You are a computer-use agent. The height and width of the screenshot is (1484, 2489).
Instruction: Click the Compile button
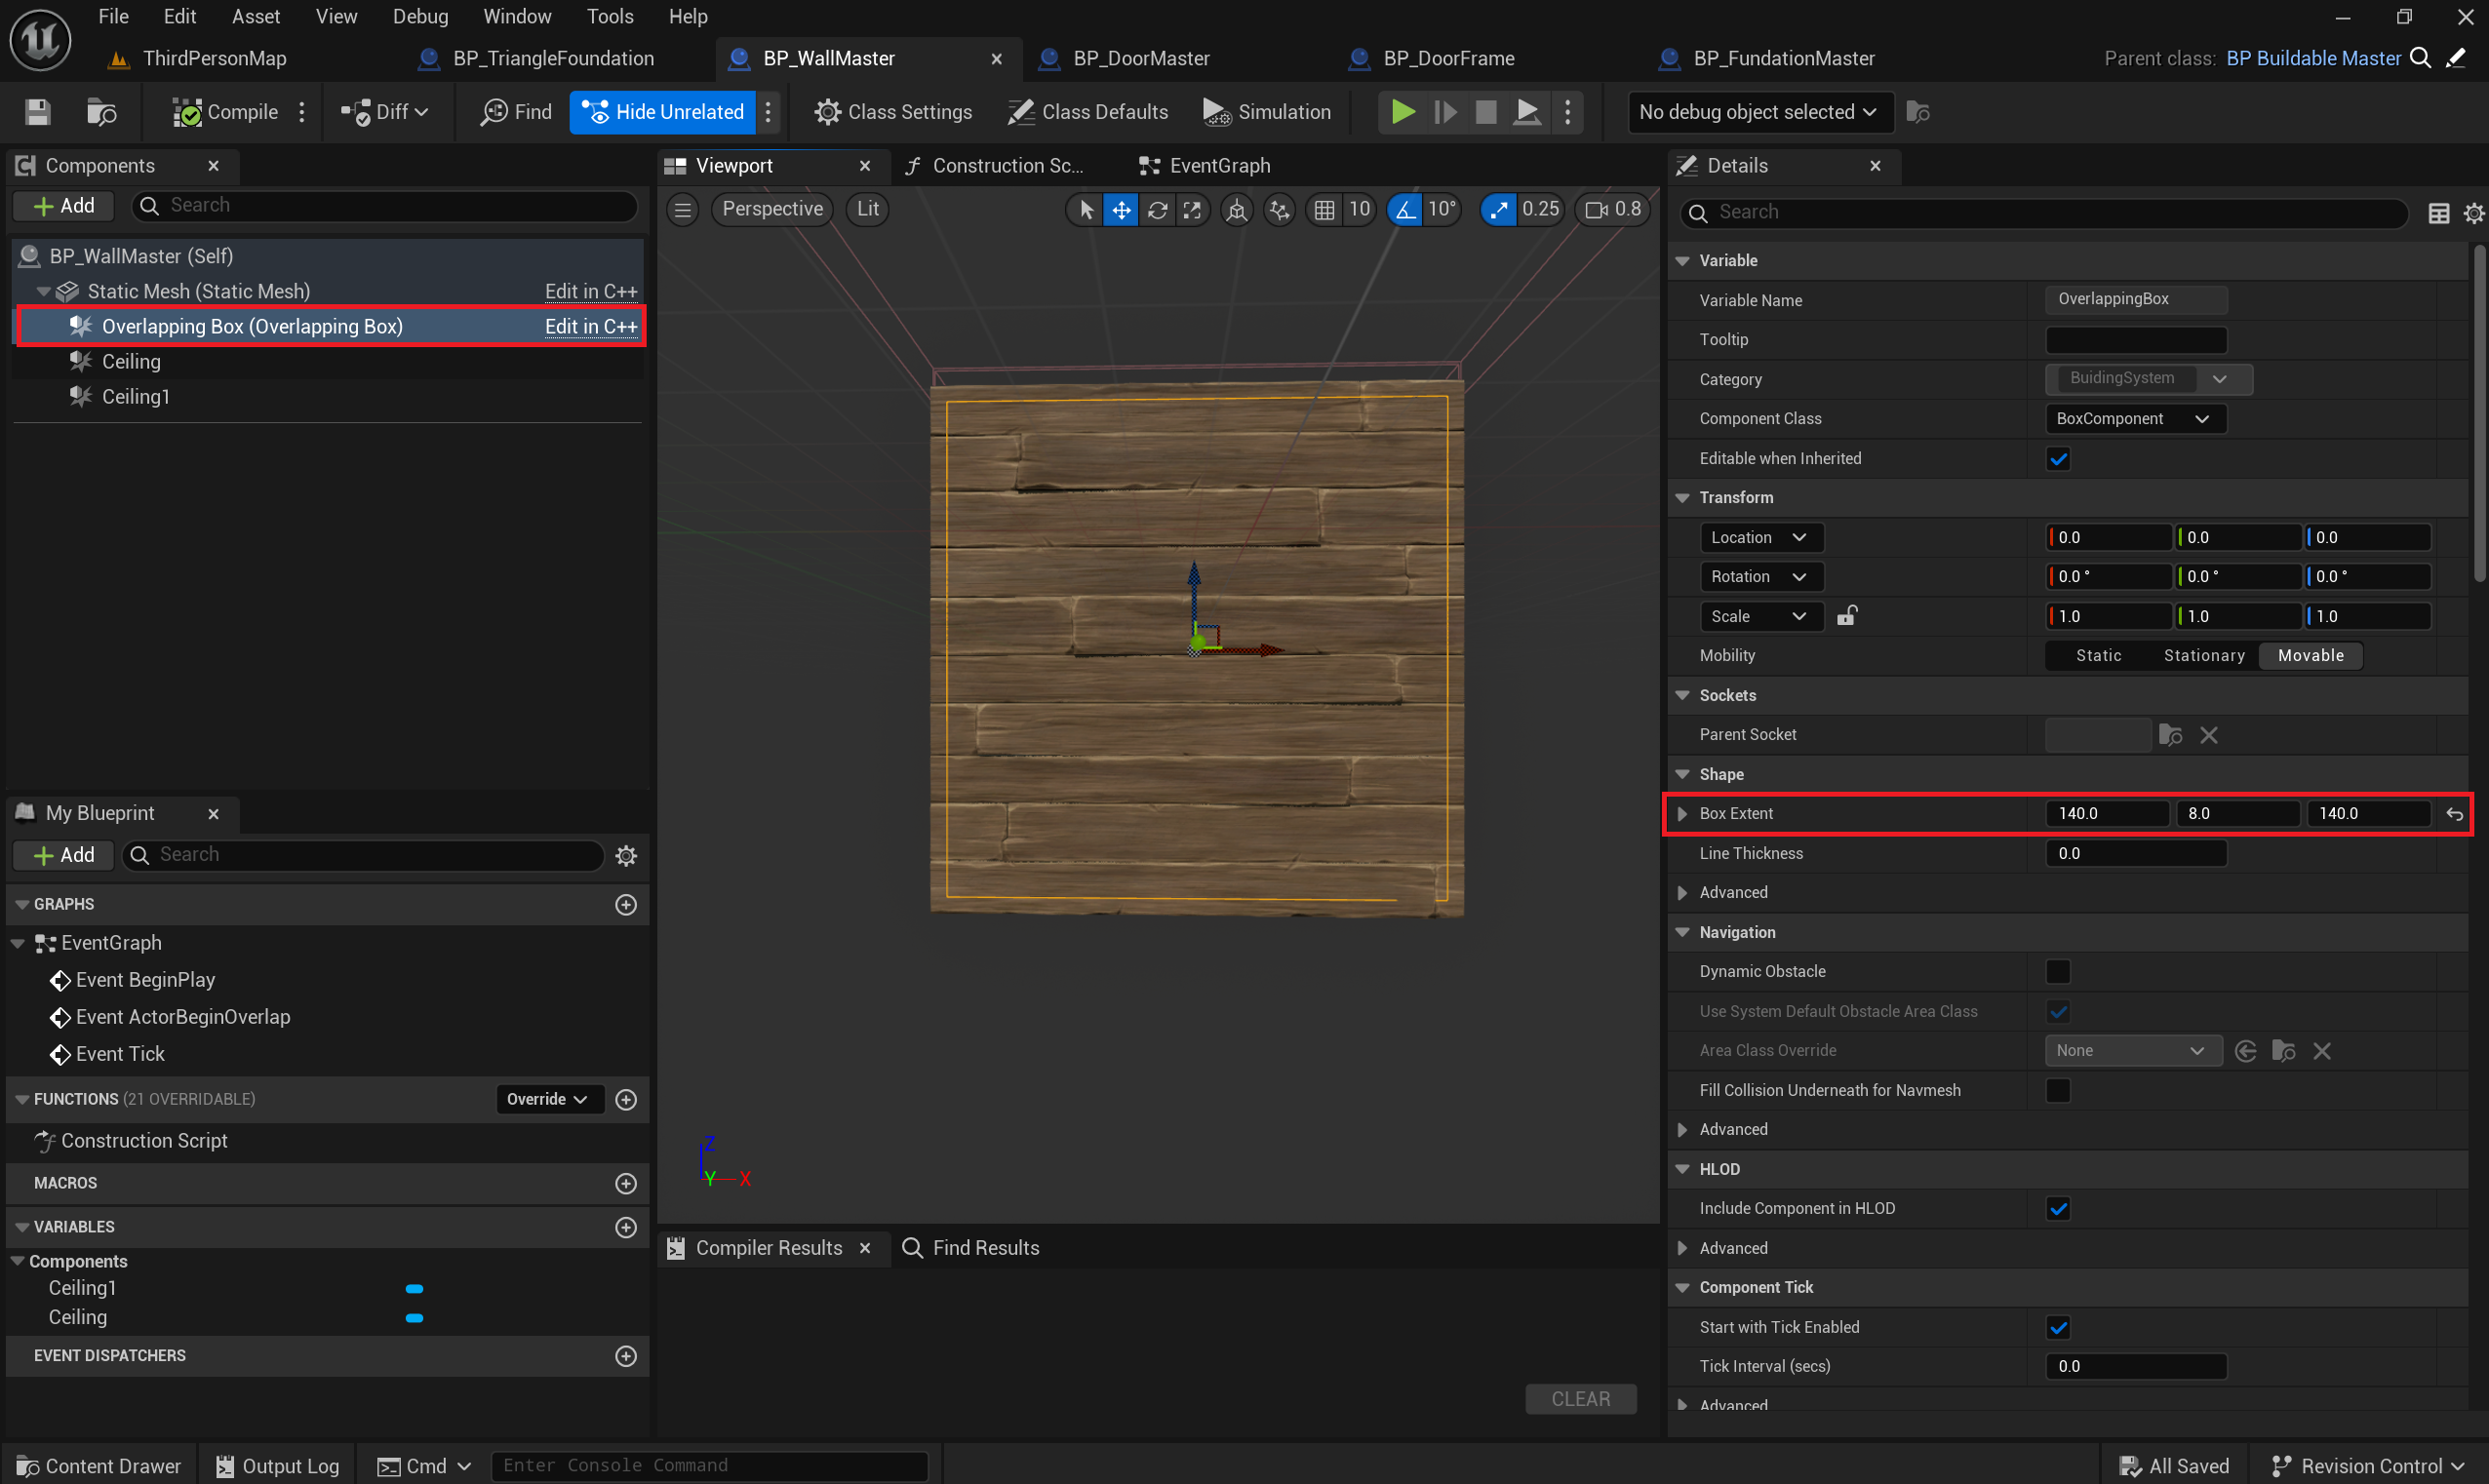tap(226, 112)
